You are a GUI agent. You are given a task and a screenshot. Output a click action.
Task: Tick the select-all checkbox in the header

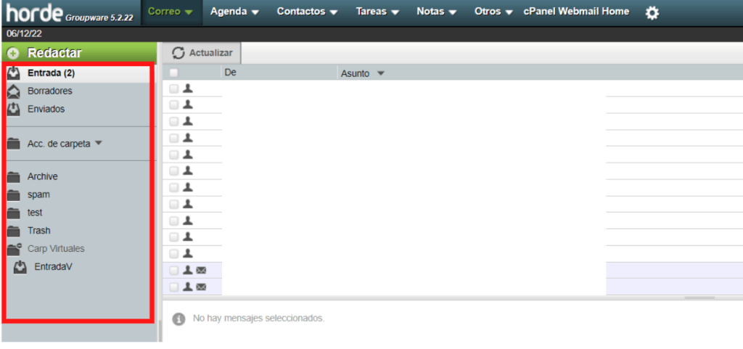pos(174,73)
